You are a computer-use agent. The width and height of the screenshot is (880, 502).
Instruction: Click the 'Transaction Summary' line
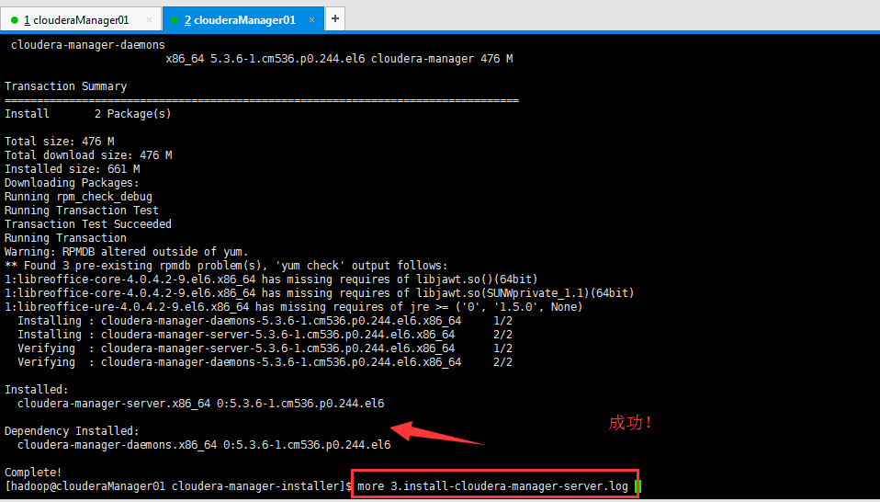pyautogui.click(x=65, y=86)
